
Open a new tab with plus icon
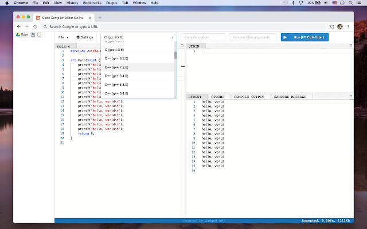pyautogui.click(x=100, y=18)
